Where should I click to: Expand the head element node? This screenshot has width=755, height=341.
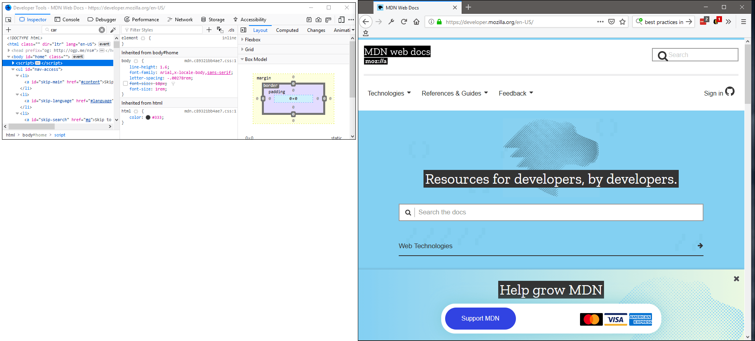click(x=9, y=50)
